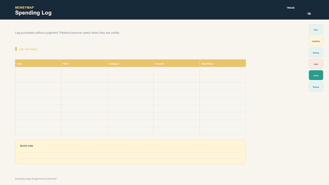Jump to the Review tab

pos(316,87)
